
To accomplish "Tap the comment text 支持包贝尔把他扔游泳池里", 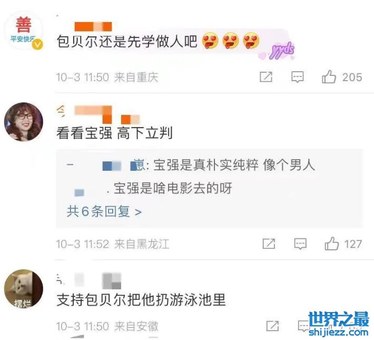I will point(141,300).
